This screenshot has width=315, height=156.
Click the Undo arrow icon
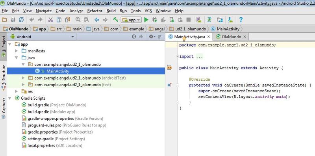coord(31,20)
